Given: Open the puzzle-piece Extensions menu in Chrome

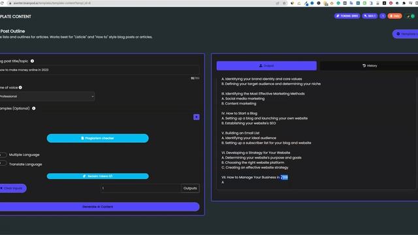Looking at the screenshot, I should click(x=404, y=3).
